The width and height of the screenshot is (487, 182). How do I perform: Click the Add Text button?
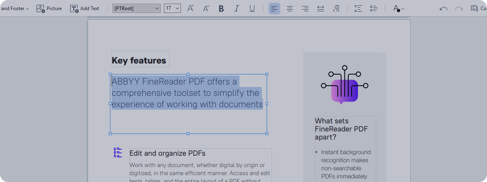click(85, 8)
